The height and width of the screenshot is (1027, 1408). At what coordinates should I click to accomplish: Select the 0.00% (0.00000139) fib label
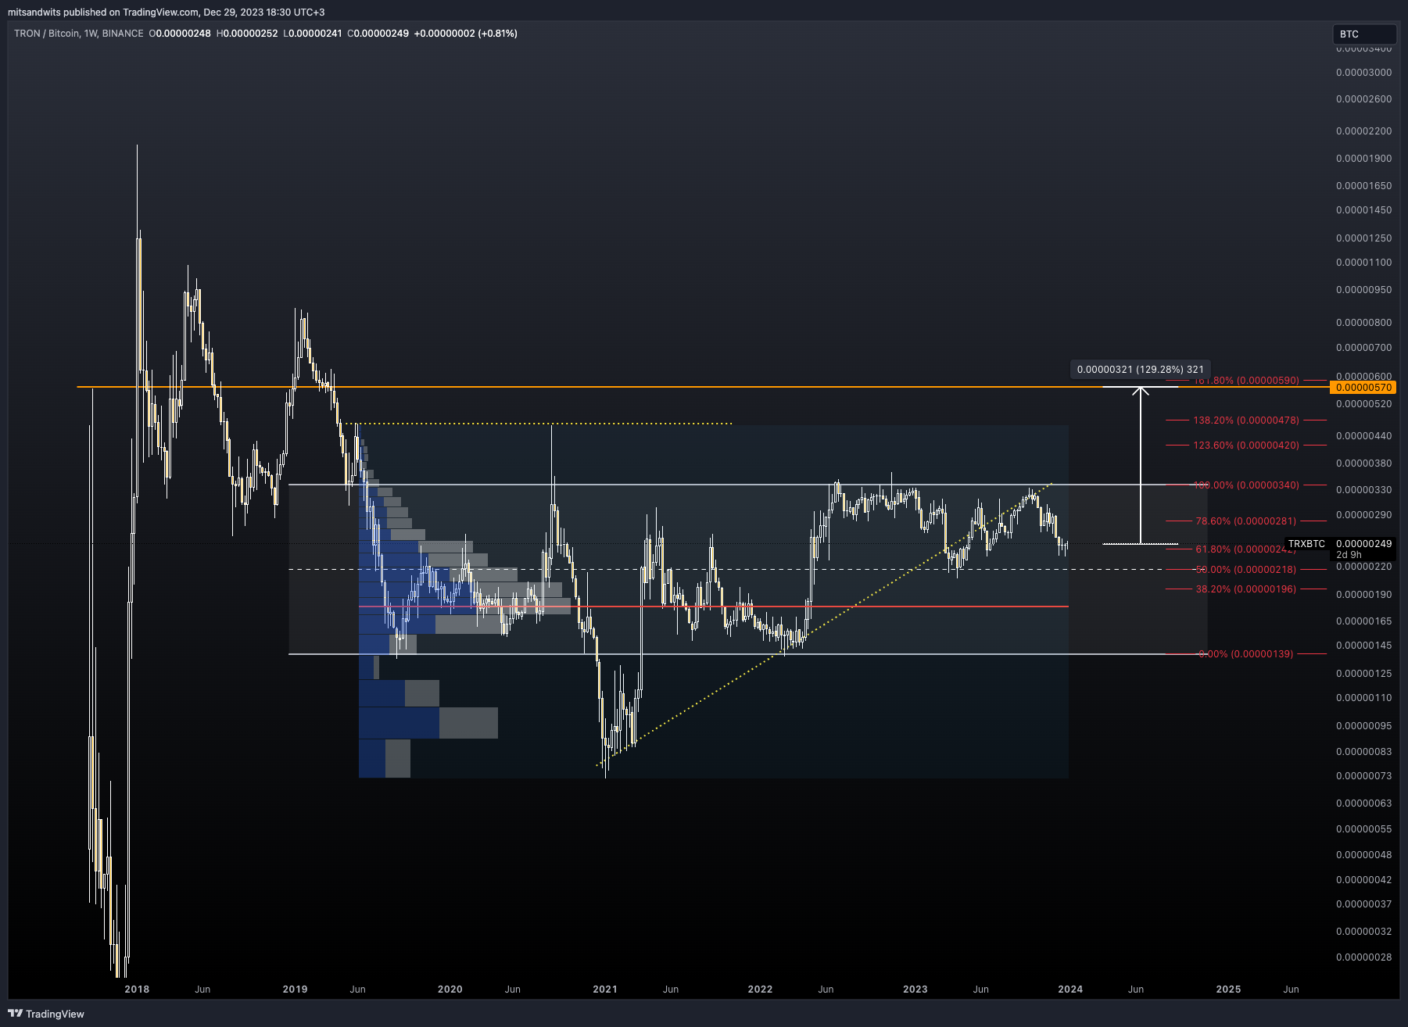pyautogui.click(x=1246, y=654)
